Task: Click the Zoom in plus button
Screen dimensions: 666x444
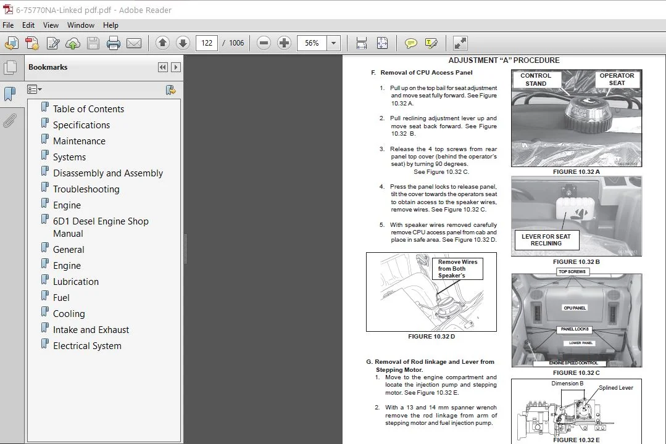Action: [x=284, y=43]
